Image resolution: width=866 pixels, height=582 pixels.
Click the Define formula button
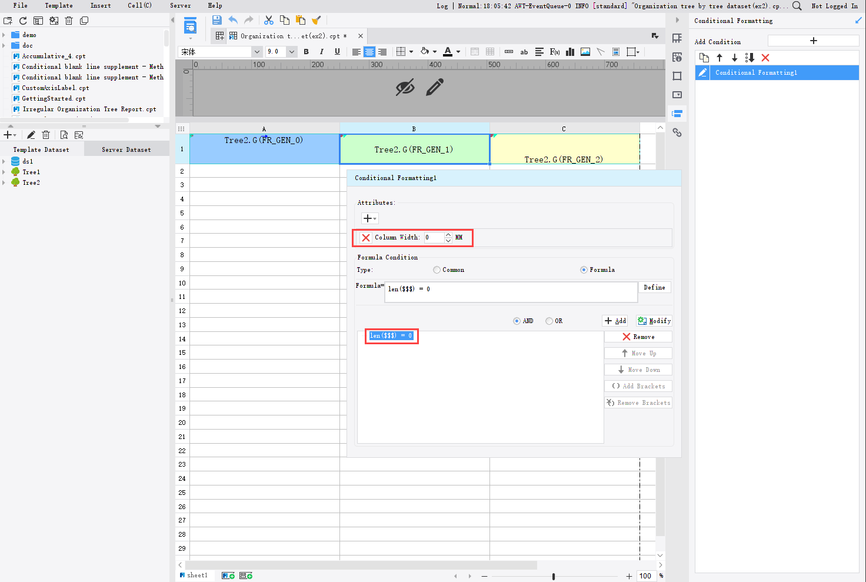coord(654,287)
